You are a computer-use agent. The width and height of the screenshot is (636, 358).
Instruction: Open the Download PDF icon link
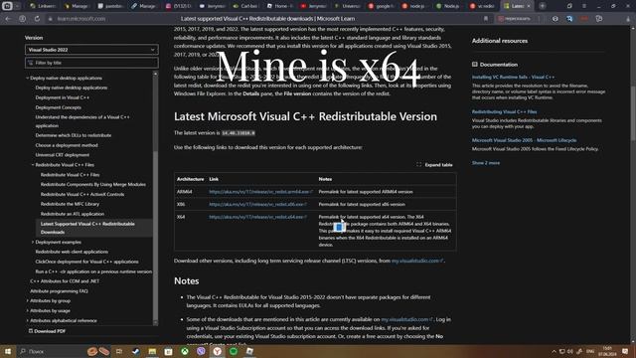31,331
